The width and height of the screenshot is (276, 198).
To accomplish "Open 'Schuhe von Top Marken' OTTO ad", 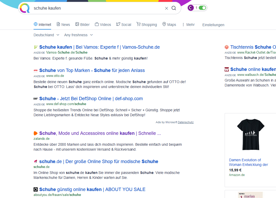I will coord(92,70).
